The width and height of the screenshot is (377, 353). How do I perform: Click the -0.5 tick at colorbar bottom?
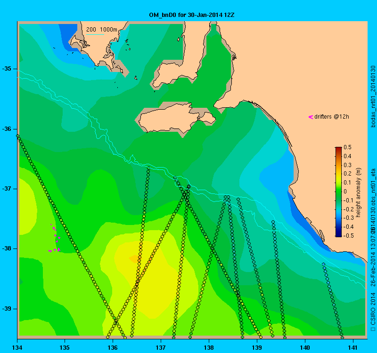[x=347, y=236]
